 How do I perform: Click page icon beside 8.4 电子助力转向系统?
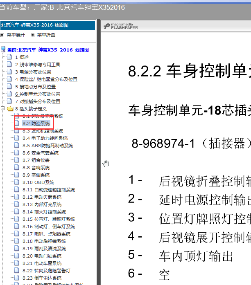pos(17,138)
